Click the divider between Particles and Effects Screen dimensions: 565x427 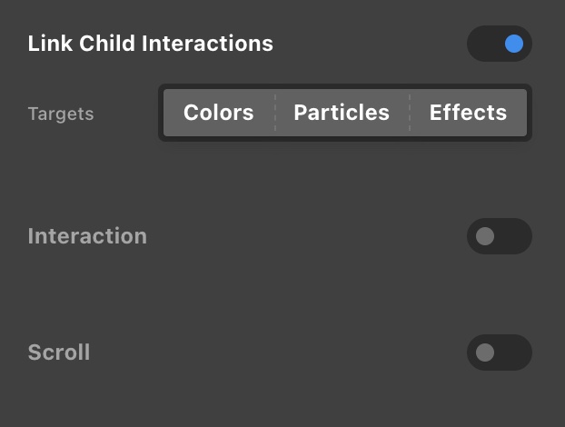410,113
